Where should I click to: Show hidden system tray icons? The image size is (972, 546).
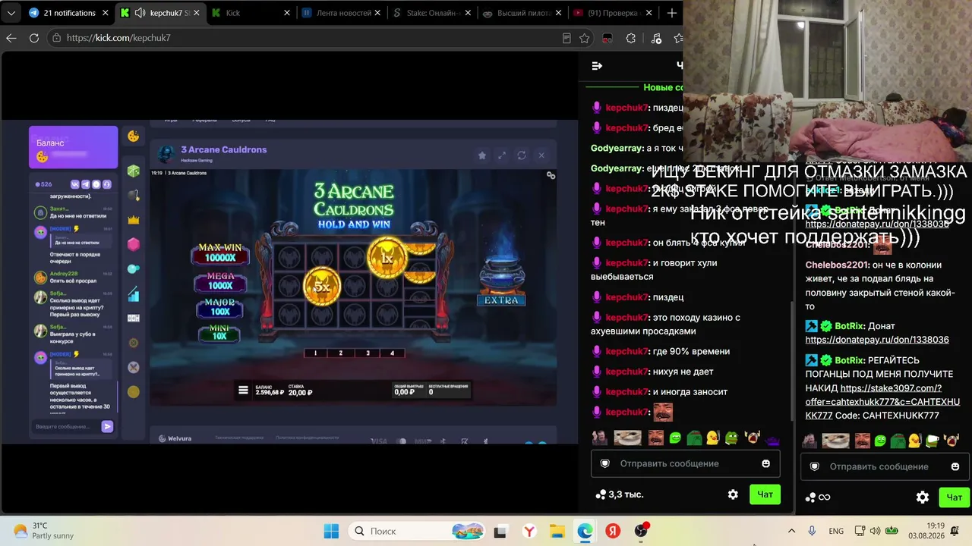[x=791, y=531]
